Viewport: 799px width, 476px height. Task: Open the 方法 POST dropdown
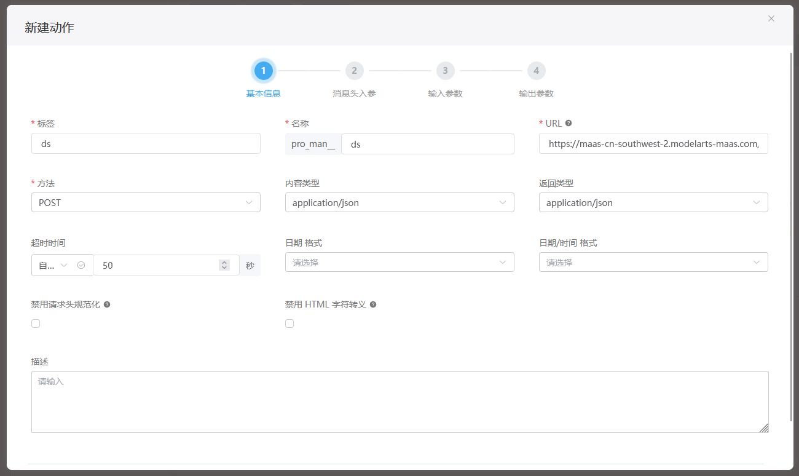(x=146, y=202)
